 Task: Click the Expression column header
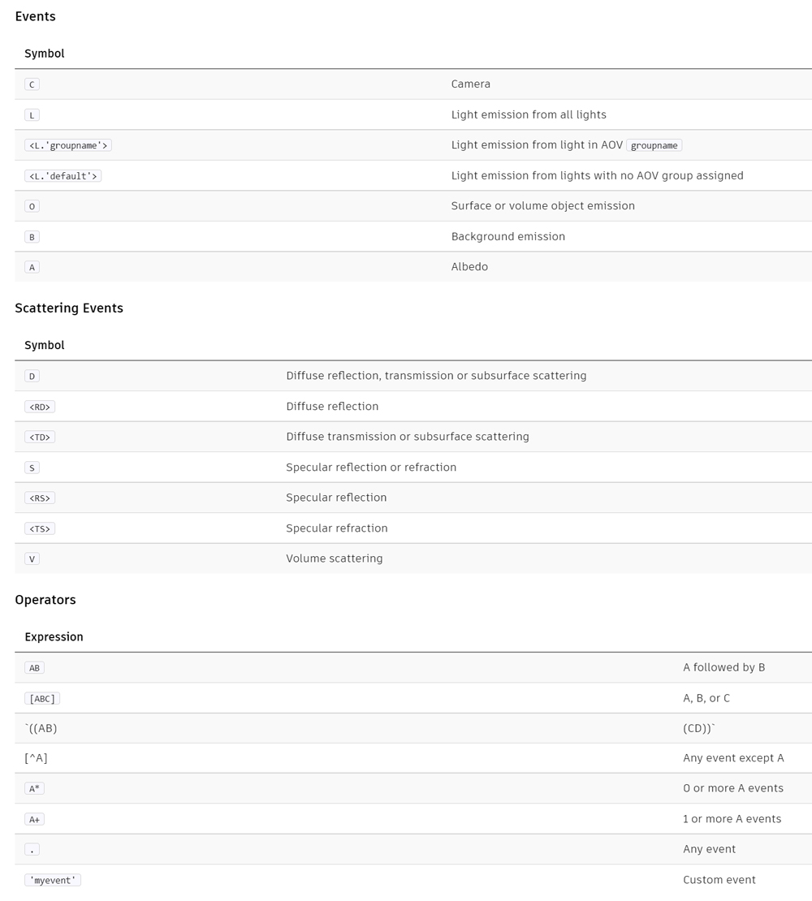[54, 636]
